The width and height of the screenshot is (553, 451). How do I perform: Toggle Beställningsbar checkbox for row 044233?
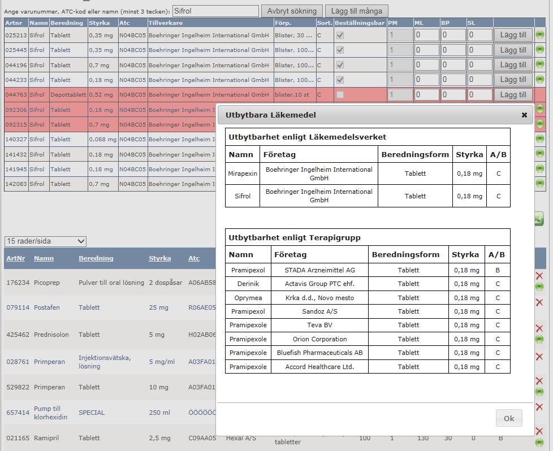pos(340,80)
